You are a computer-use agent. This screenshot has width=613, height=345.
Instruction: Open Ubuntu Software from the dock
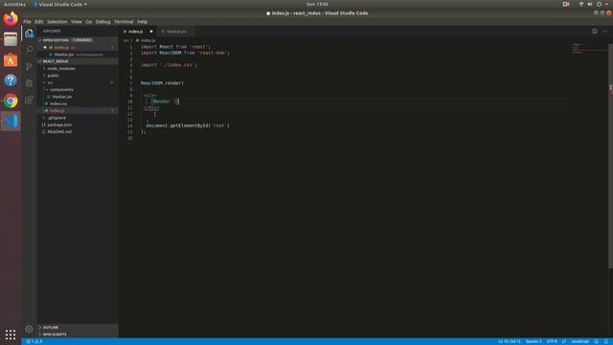[x=11, y=59]
